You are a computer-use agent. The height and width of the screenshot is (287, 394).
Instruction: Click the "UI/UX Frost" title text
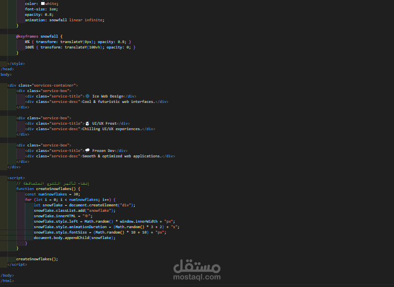[x=104, y=123]
